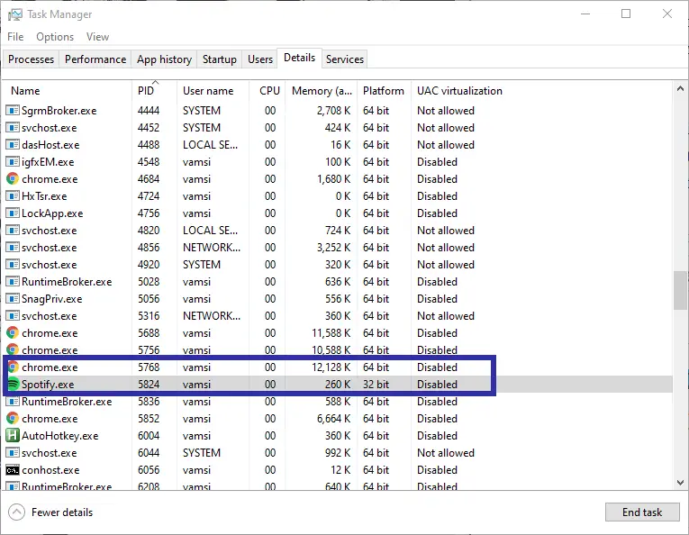This screenshot has width=689, height=535.
Task: Select dasHost.exe process name
Action: tap(50, 145)
